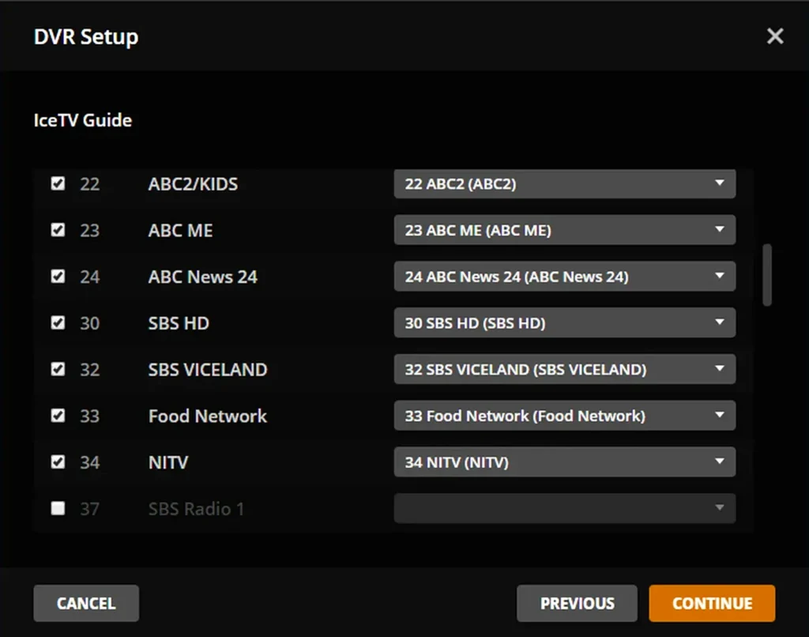Uncheck channel 23 ABC ME checkbox
Screen dimensions: 809x637
(x=58, y=230)
